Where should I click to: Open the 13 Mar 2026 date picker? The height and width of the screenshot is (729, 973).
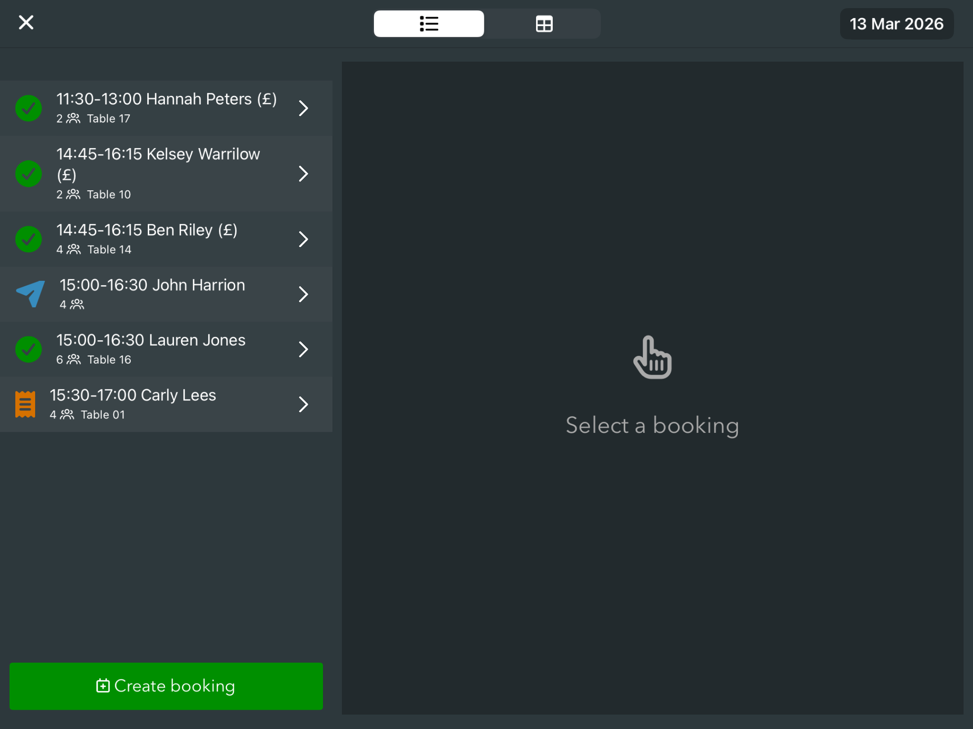[x=896, y=24]
